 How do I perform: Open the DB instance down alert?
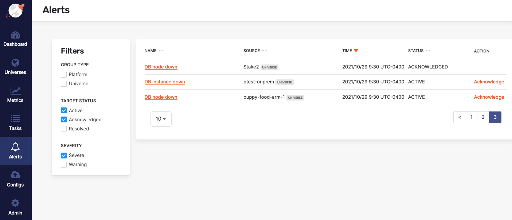[165, 82]
